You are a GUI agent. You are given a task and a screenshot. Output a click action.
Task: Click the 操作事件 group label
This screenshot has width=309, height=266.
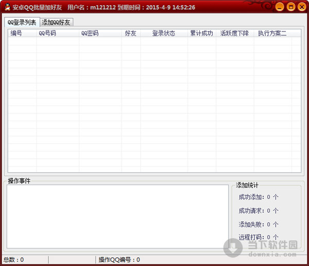coord(19,181)
